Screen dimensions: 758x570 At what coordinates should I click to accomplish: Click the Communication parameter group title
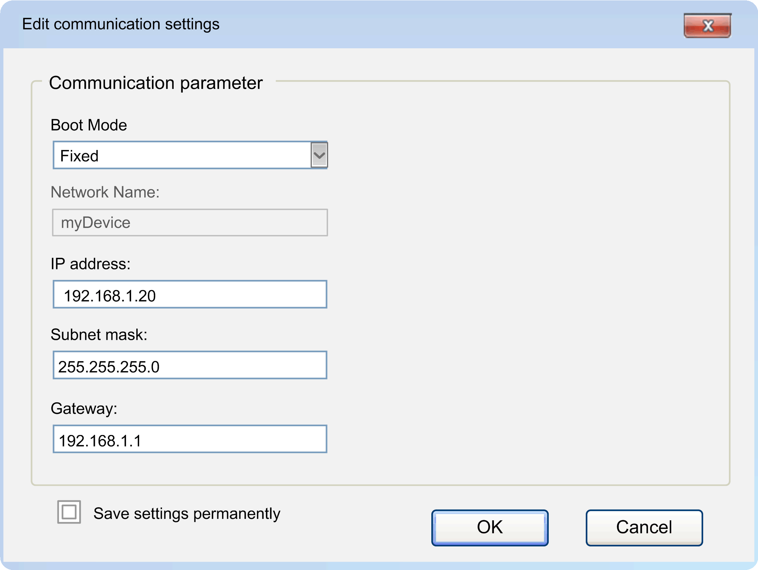156,83
